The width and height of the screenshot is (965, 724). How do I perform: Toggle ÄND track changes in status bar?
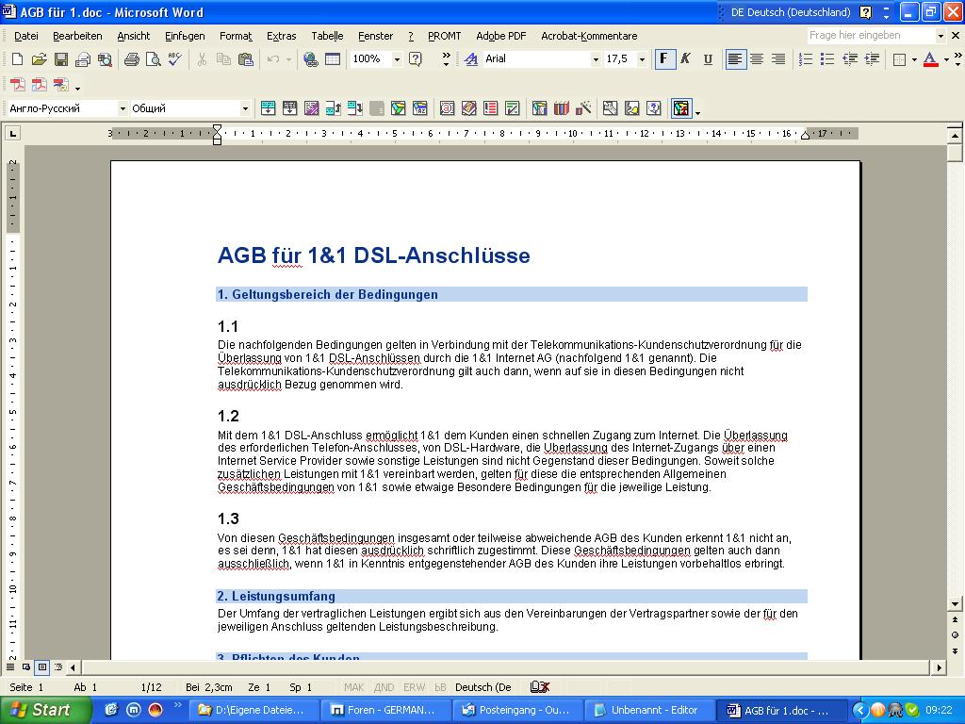pos(384,687)
